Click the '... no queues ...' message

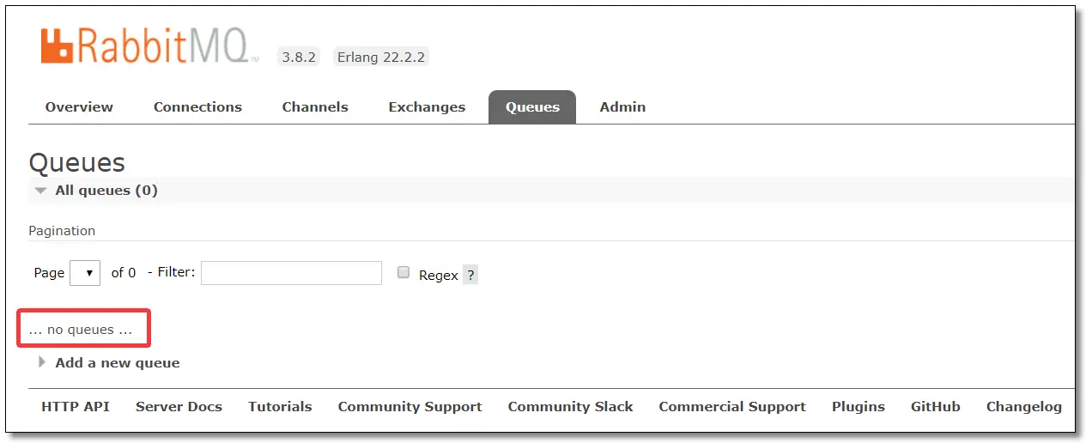pos(81,330)
